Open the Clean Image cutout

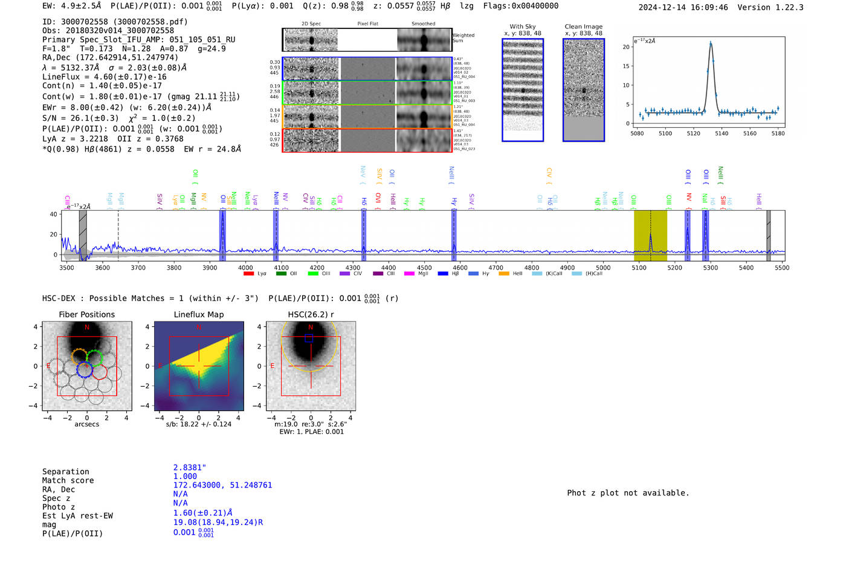(584, 90)
